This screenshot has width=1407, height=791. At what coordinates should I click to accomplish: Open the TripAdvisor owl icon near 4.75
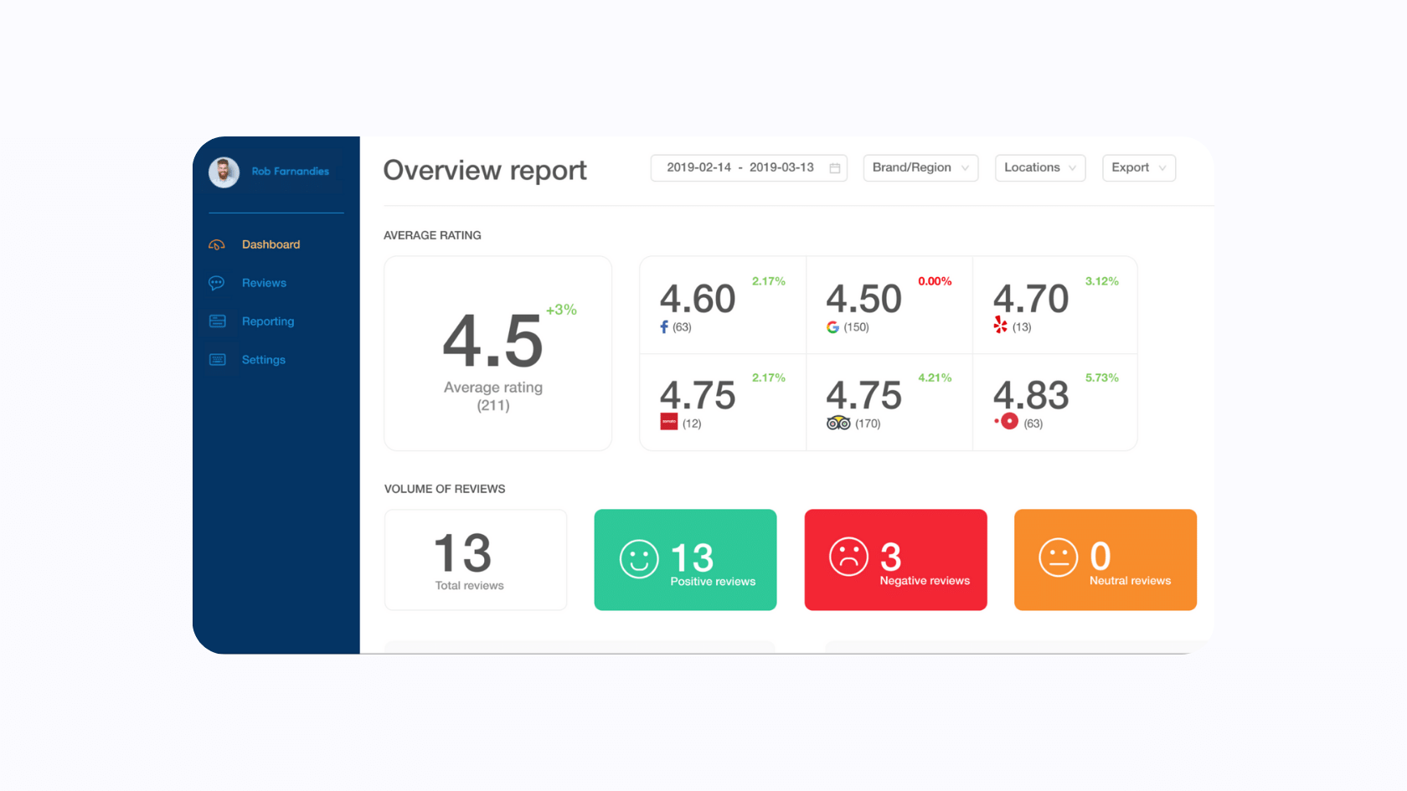(837, 423)
